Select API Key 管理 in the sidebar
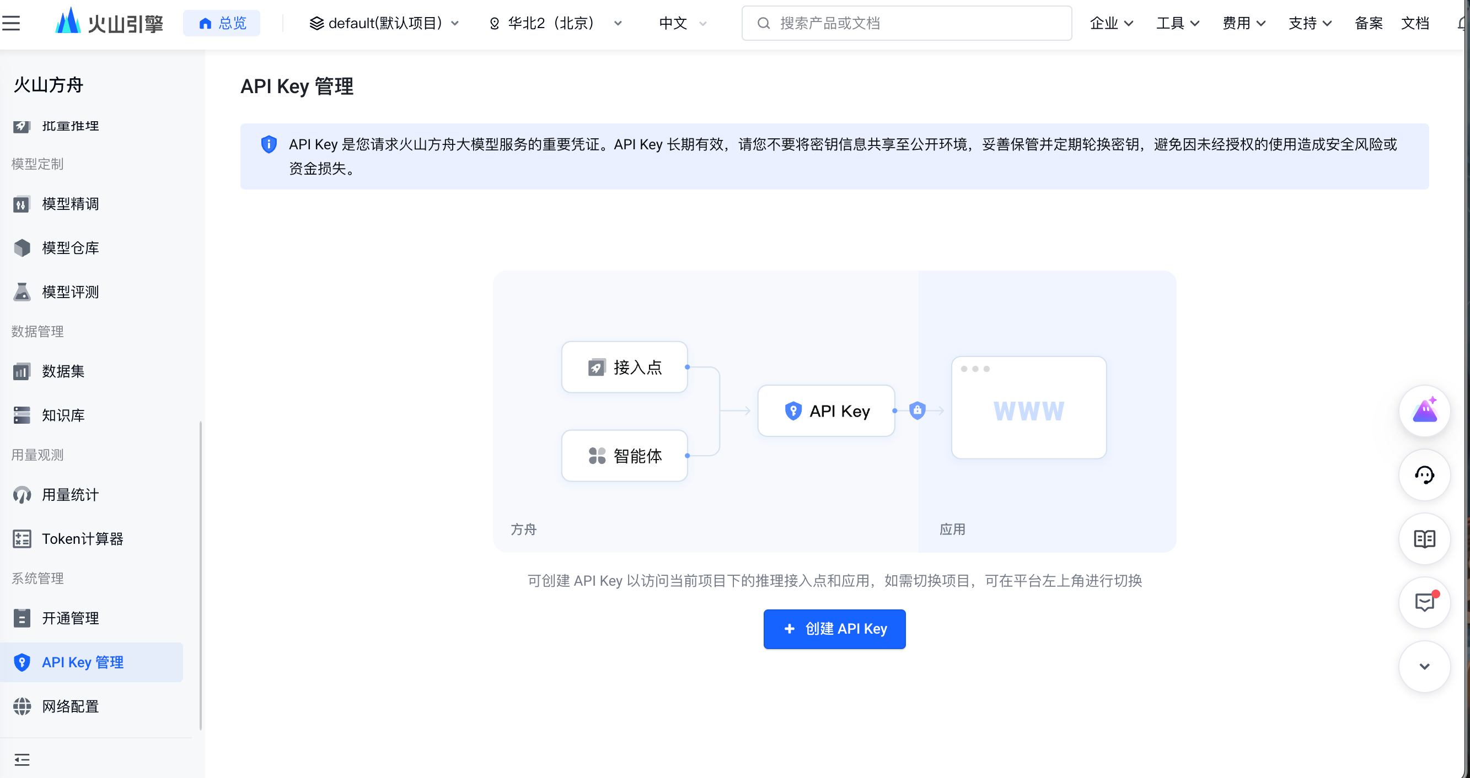1470x778 pixels. 92,662
